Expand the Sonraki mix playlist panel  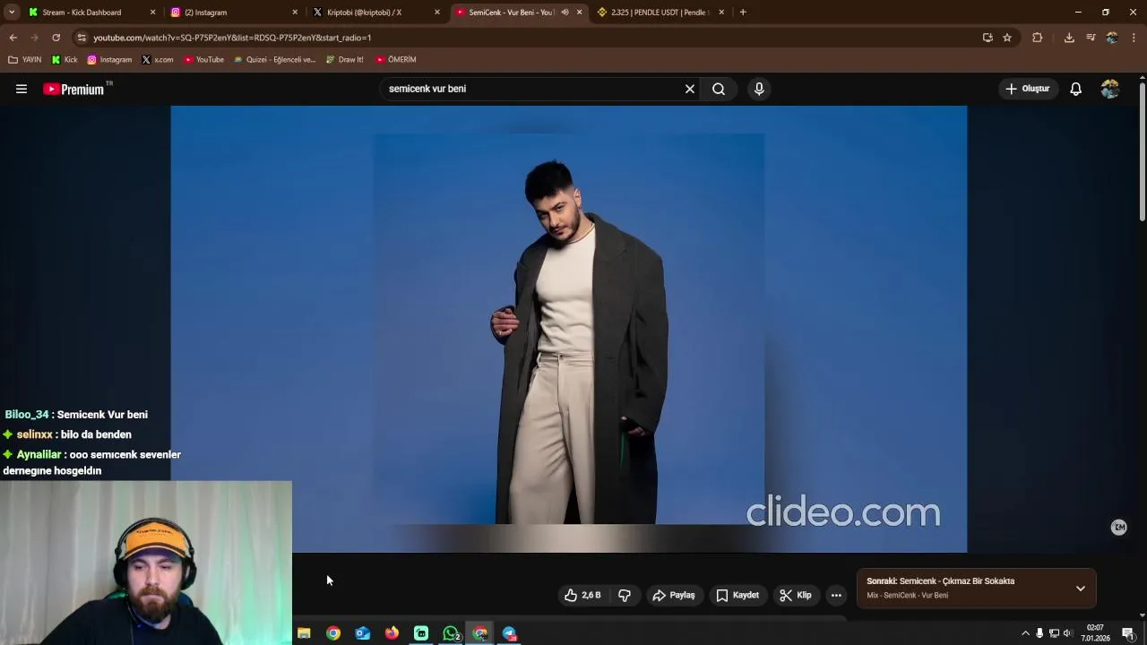coord(1081,589)
